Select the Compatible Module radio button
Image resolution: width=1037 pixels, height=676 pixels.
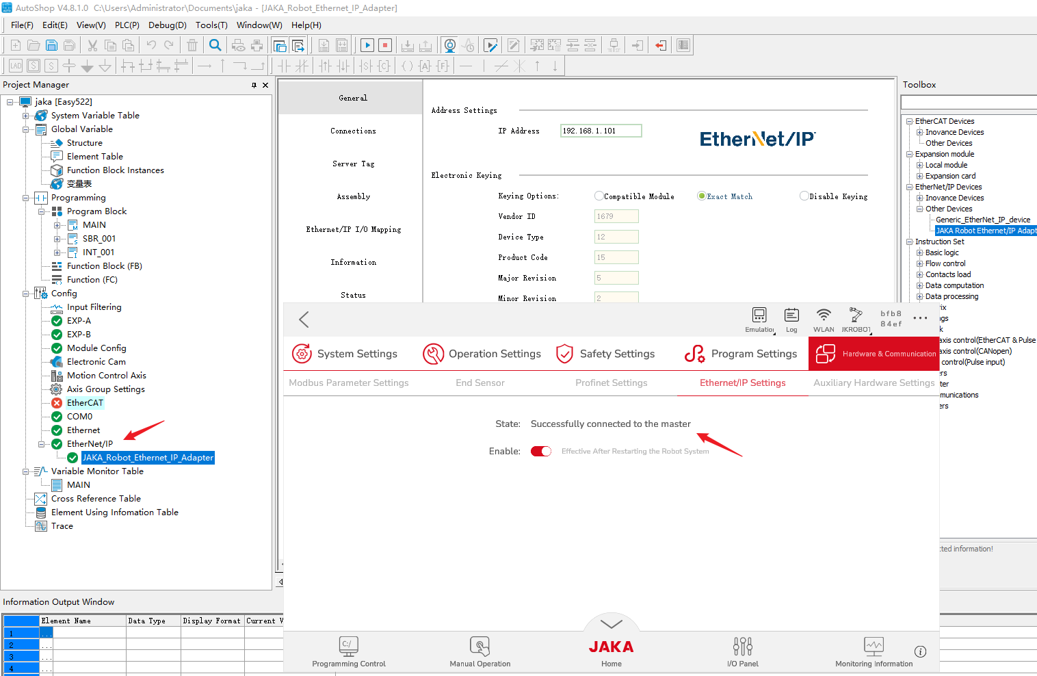click(599, 196)
